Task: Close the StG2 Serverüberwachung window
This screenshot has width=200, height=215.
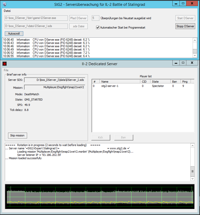Action: 192,4
